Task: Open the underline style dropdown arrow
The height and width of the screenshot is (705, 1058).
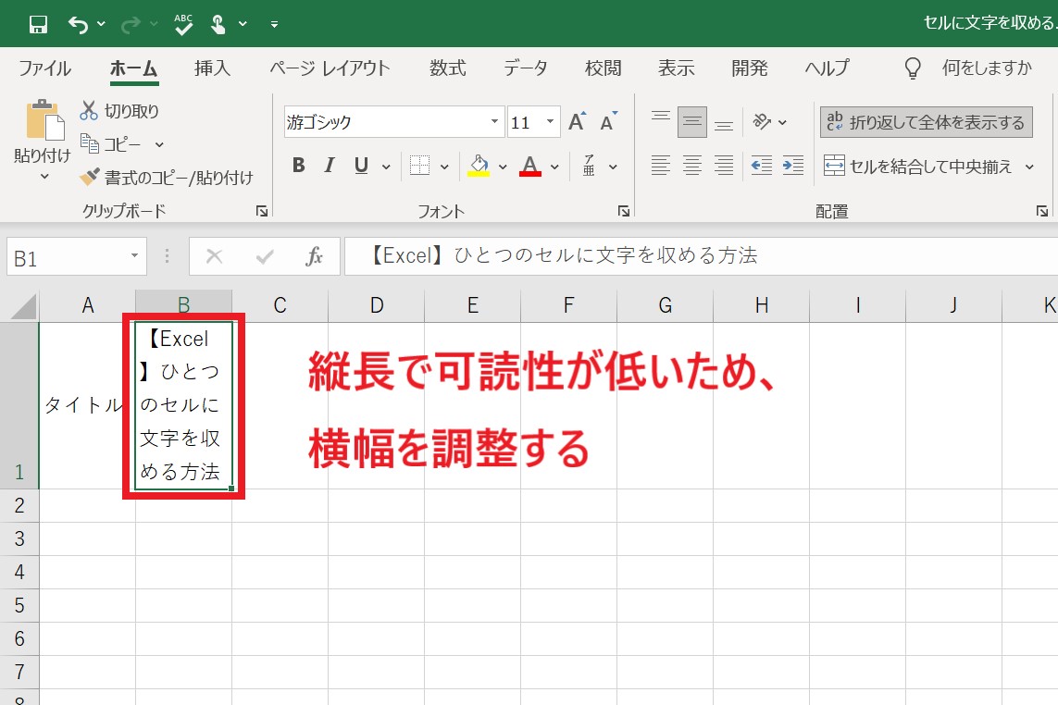Action: [387, 167]
